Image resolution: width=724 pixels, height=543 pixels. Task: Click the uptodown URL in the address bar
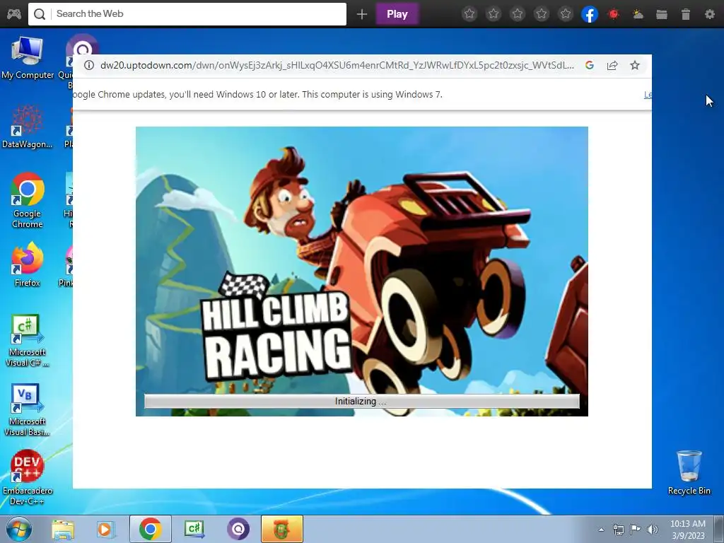tap(337, 65)
